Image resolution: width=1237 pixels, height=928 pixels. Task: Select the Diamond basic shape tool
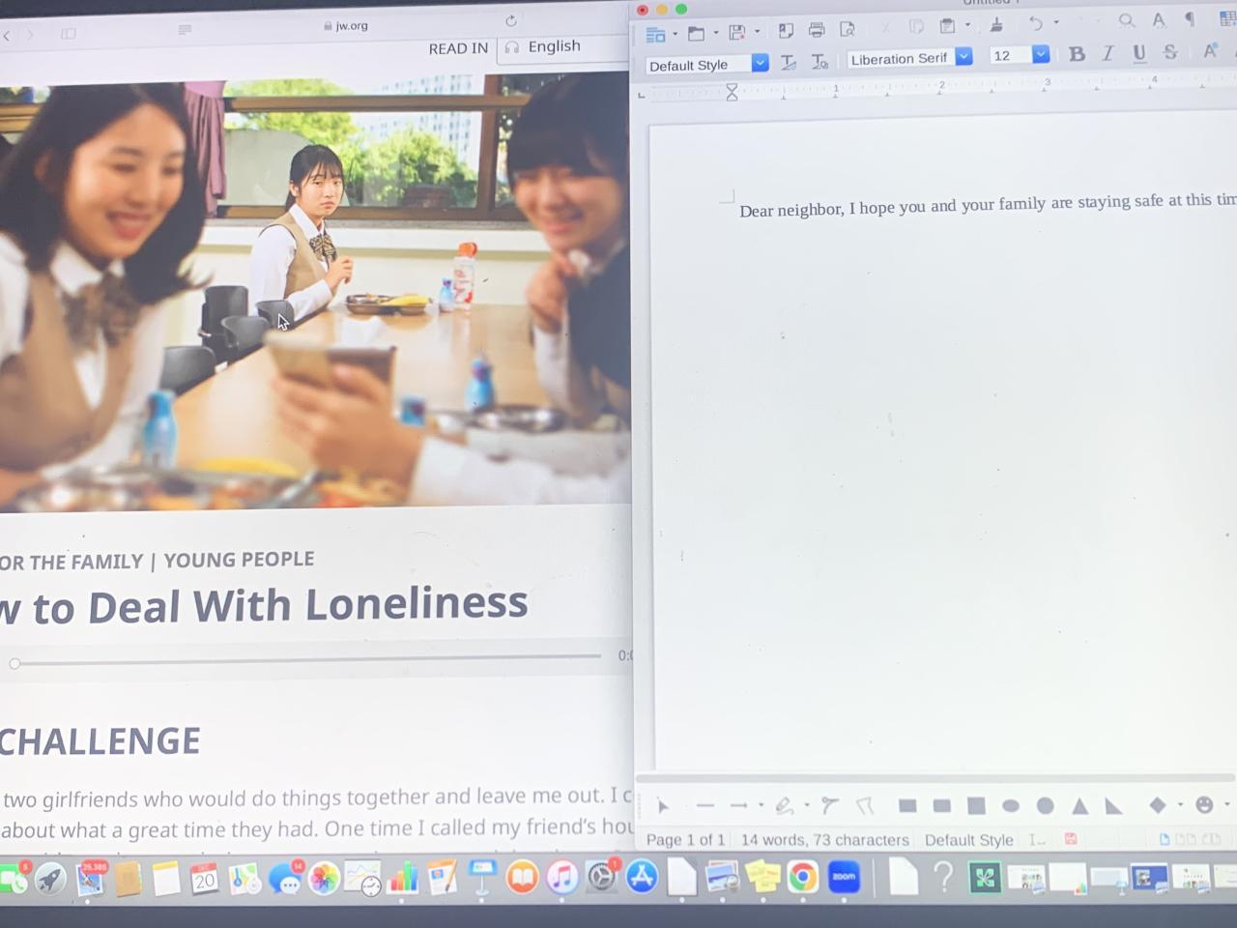(x=1158, y=804)
